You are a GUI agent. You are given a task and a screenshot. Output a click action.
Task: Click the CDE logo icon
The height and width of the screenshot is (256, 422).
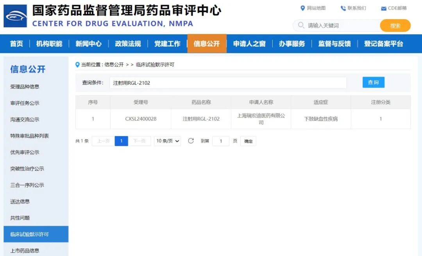pos(15,16)
